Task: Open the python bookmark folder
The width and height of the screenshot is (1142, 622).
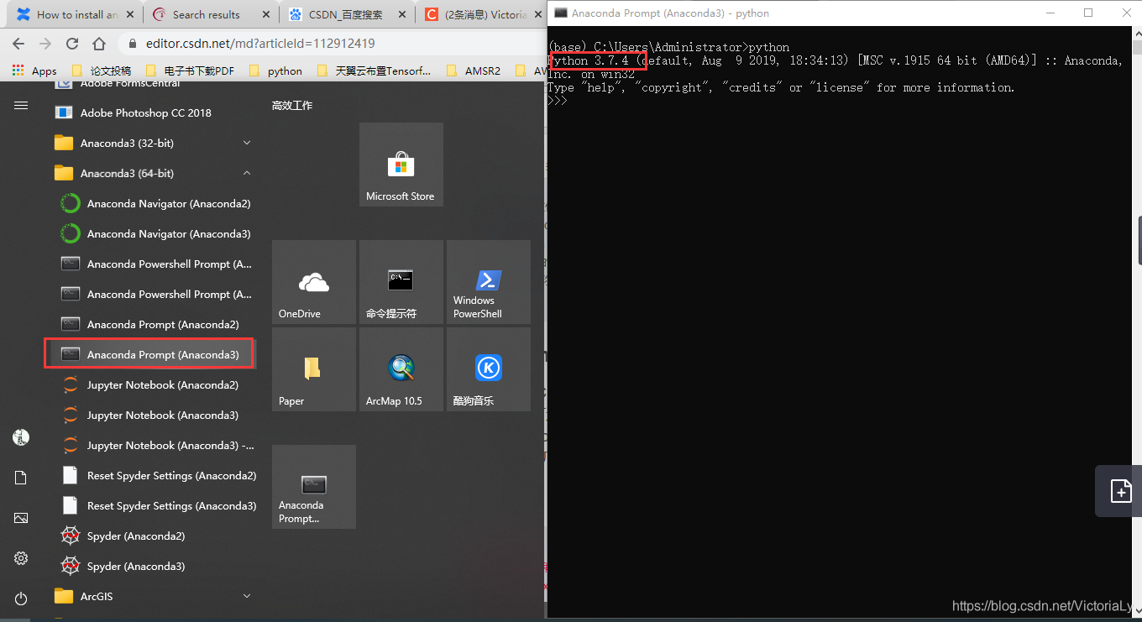Action: (x=275, y=71)
